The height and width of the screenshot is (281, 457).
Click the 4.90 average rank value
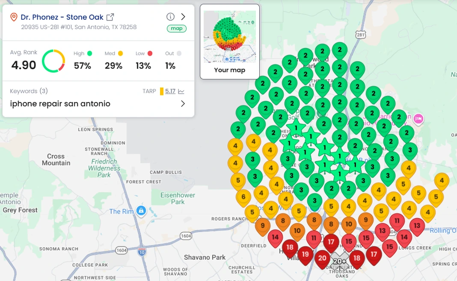24,65
